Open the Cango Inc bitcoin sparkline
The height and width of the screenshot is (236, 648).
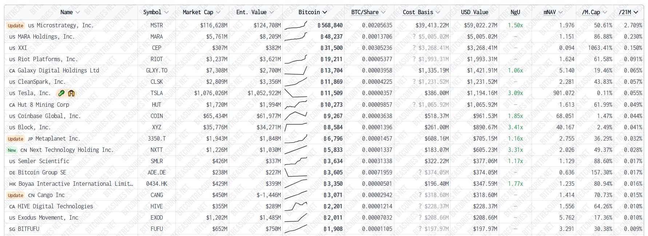[x=296, y=195]
